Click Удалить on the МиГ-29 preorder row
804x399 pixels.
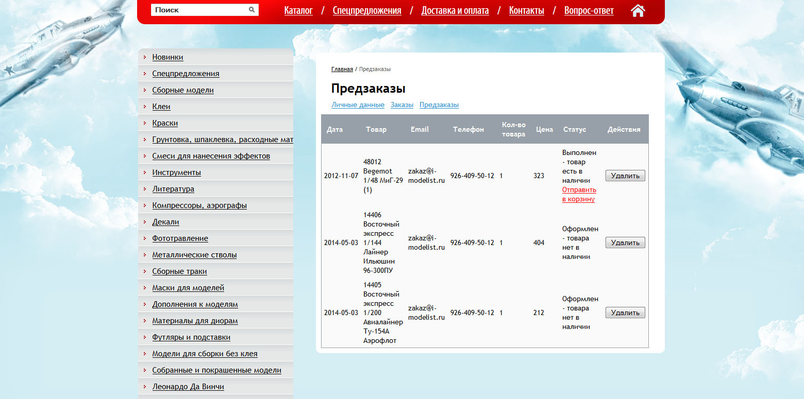(x=625, y=176)
